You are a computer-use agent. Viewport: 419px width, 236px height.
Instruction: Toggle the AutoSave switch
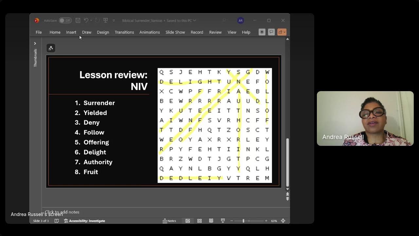(65, 20)
